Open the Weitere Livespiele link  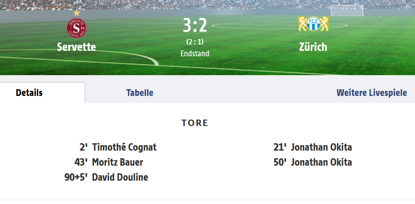pos(372,93)
